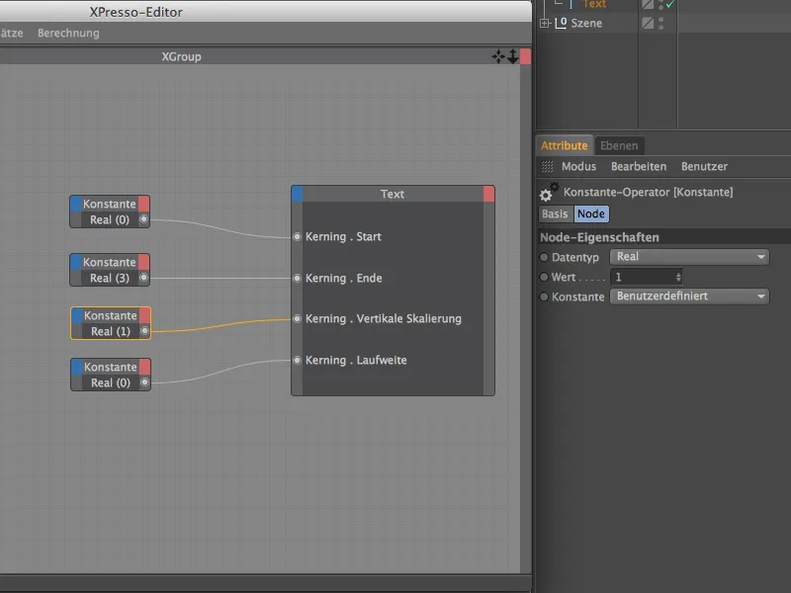Screen dimensions: 791x593
Task: Click output port of Konstante wired to Kerning Start
Action: (x=143, y=218)
